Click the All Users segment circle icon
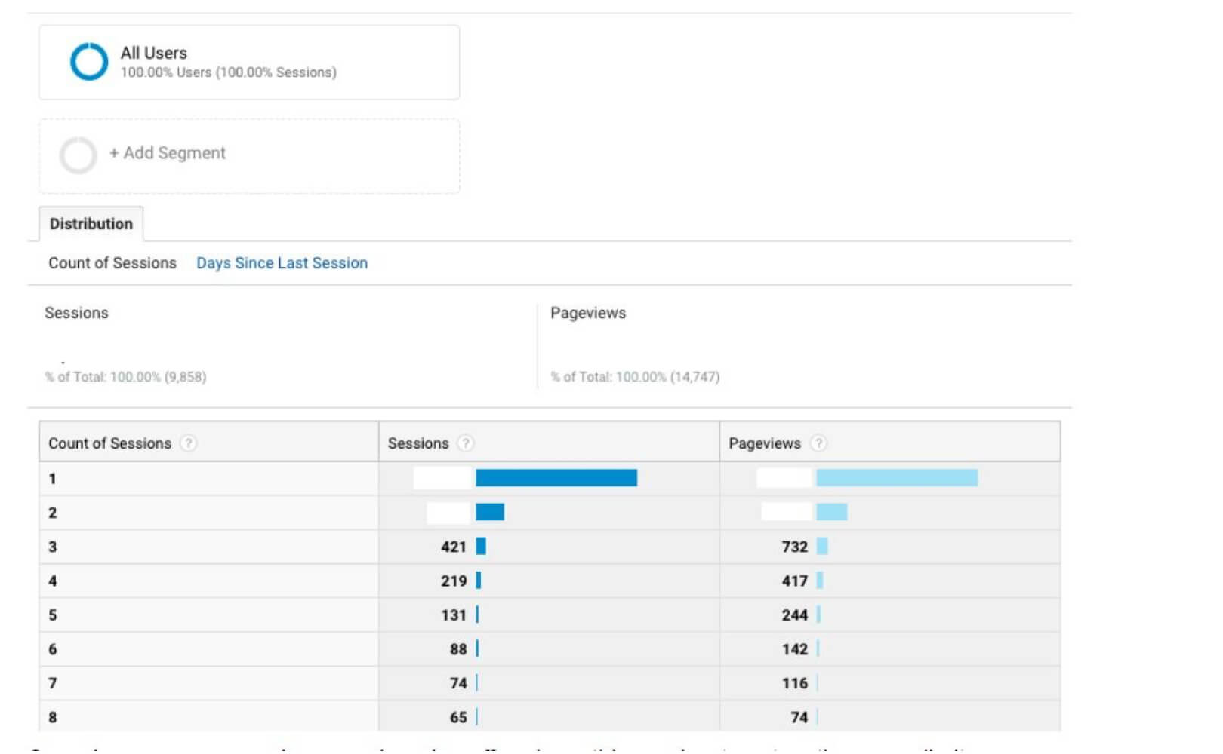 click(89, 62)
